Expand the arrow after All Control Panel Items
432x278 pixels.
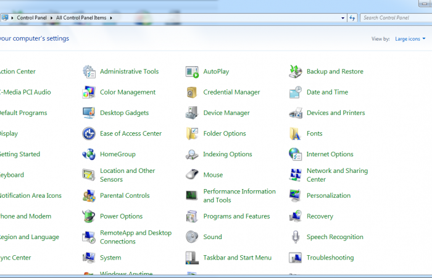(112, 18)
